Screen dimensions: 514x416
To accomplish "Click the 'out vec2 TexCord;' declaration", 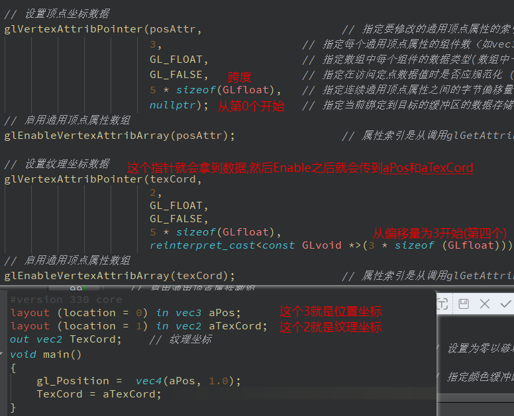I will tap(66, 339).
